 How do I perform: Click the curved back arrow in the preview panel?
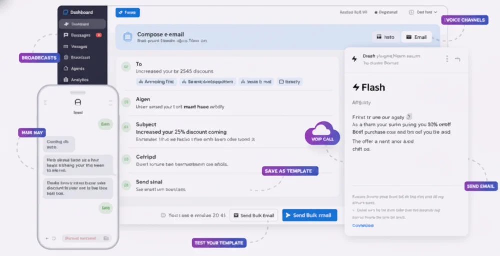(458, 59)
